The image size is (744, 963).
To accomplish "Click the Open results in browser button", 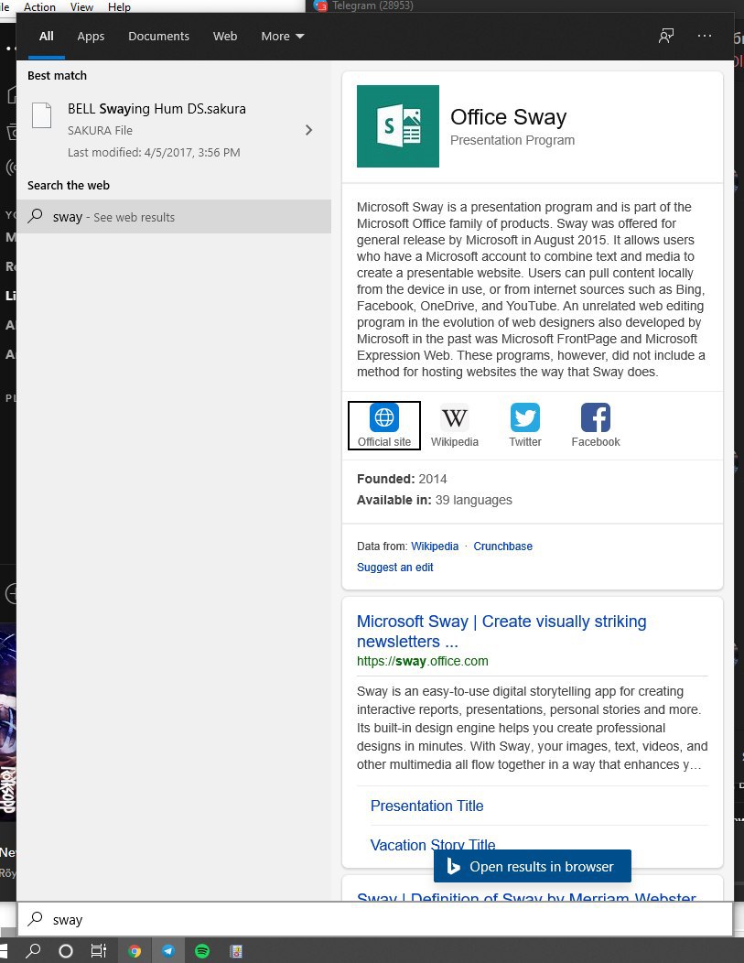I will coord(533,866).
